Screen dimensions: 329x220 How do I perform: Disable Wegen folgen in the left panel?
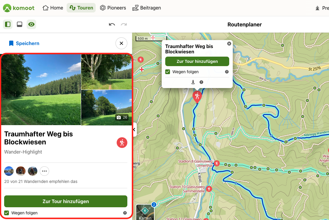pos(7,213)
